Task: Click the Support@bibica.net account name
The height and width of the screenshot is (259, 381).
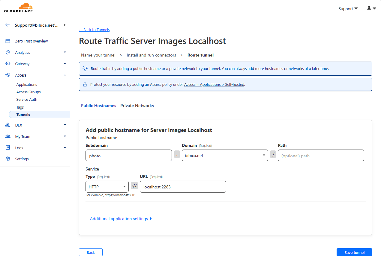Action: pyautogui.click(x=37, y=25)
